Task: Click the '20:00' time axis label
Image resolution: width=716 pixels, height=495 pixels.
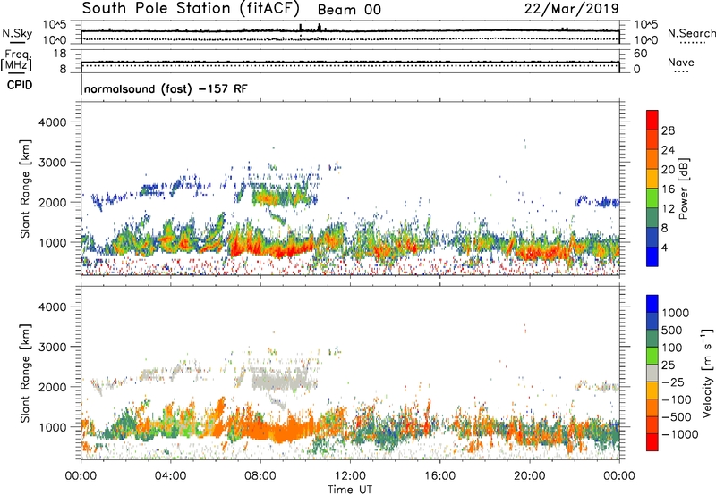Action: pyautogui.click(x=529, y=476)
